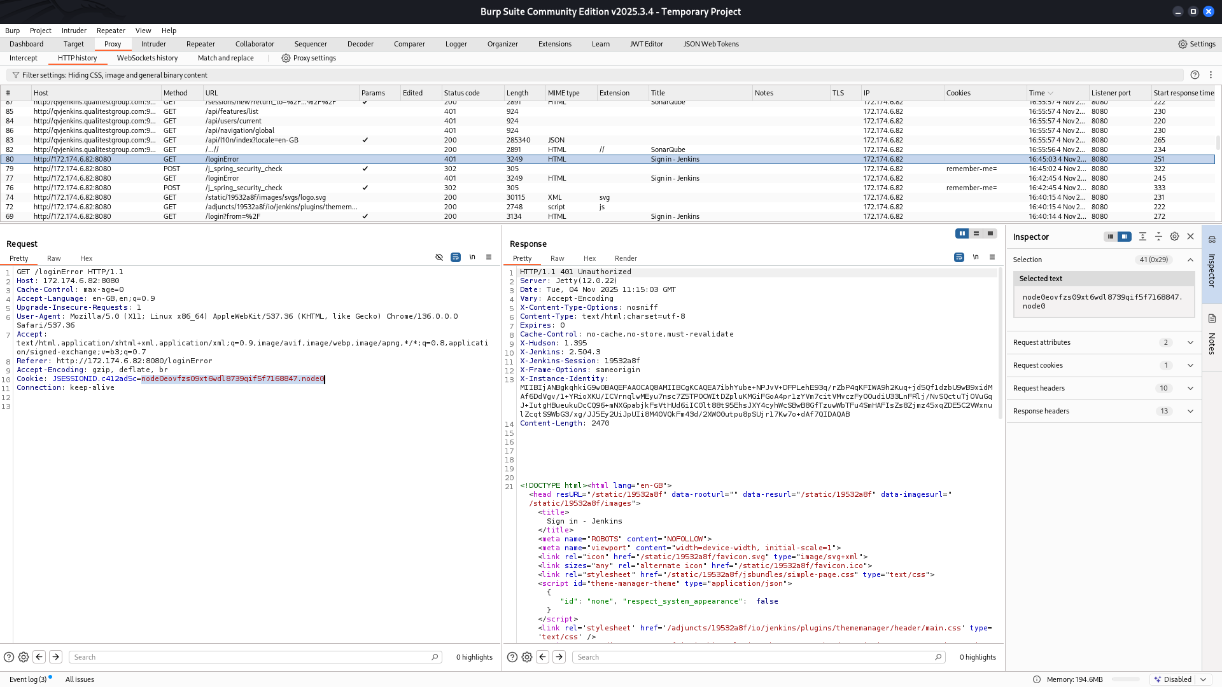Toggle hide non-printable eye icon in Request
1222x687 pixels.
coord(439,258)
